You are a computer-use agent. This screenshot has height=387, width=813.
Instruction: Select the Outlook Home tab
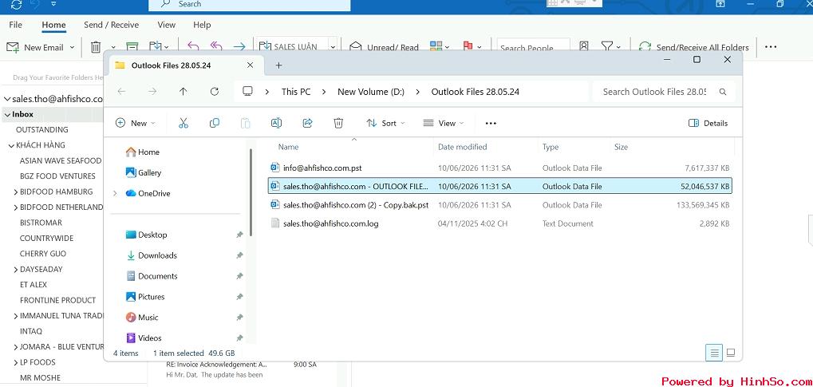click(54, 25)
